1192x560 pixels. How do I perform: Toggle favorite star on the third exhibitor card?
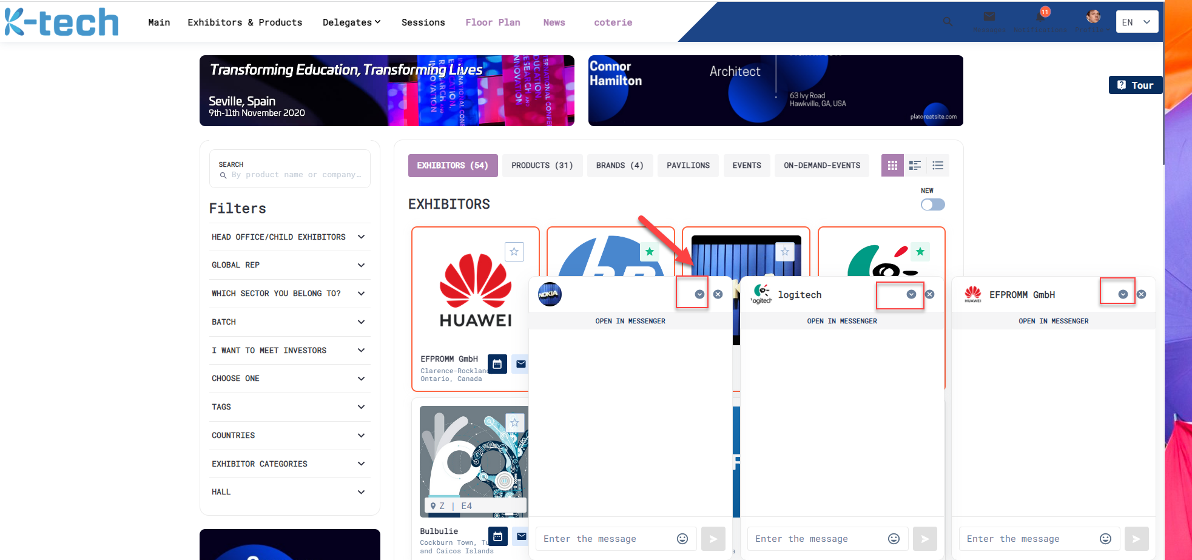(x=785, y=252)
